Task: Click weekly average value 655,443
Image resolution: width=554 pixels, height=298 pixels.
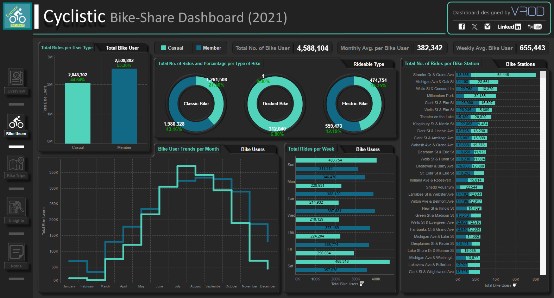Action: [532, 48]
